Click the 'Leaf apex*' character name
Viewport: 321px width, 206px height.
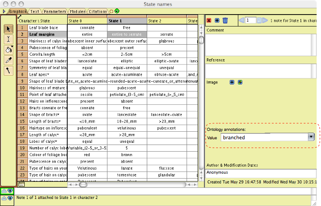(47, 75)
